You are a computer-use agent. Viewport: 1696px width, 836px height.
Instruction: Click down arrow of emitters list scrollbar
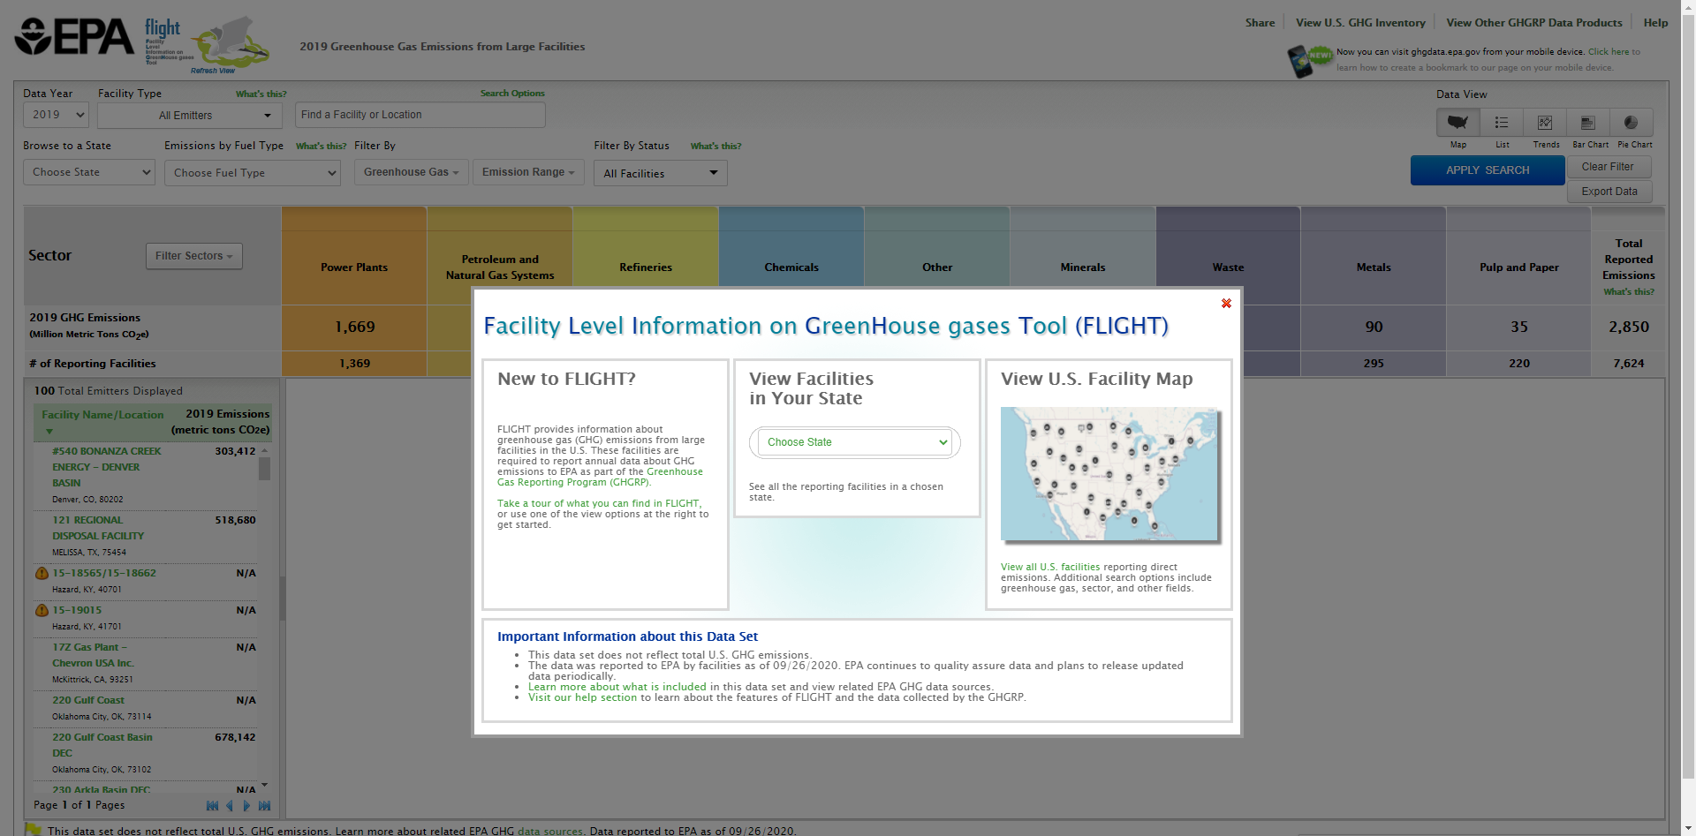[x=264, y=785]
